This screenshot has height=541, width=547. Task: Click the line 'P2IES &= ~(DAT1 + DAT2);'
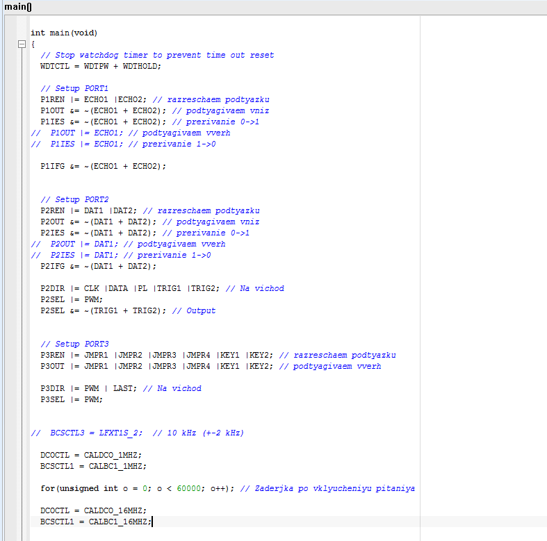[98, 233]
